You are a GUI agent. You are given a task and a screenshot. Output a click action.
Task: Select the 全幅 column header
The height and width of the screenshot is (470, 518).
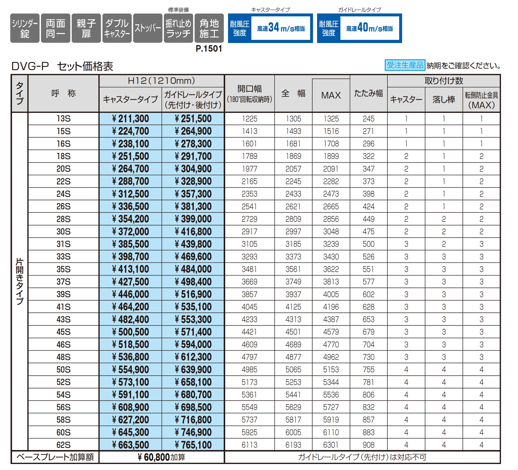[293, 93]
